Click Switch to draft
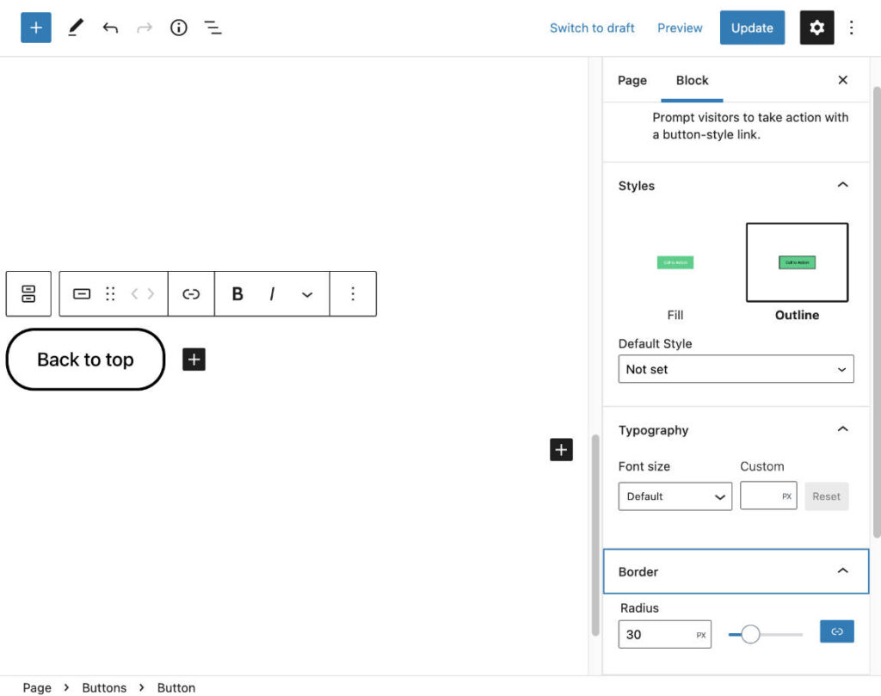The width and height of the screenshot is (881, 696). pyautogui.click(x=592, y=28)
